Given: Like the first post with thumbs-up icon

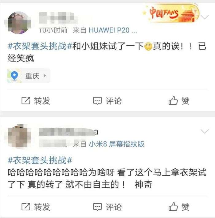Looking at the screenshot, I should click(x=173, y=100).
